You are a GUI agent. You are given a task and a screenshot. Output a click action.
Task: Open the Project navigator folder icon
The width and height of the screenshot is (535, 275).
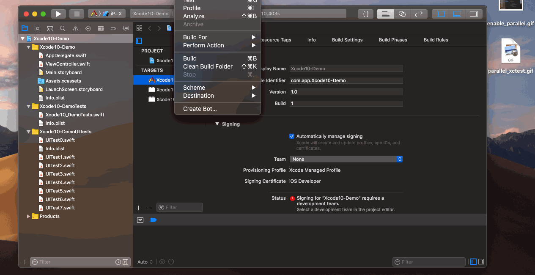pos(25,28)
